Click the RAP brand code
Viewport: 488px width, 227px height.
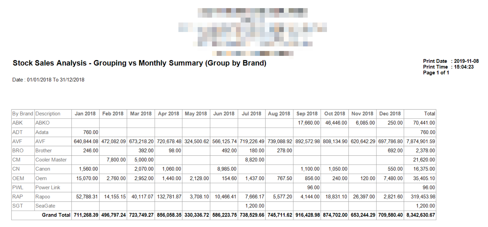[x=17, y=197]
